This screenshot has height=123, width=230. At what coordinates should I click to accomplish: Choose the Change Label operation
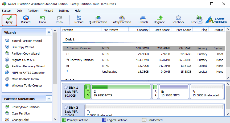coord(17,120)
